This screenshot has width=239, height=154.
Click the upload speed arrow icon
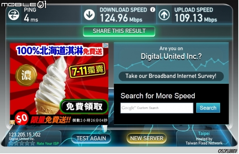(164, 15)
